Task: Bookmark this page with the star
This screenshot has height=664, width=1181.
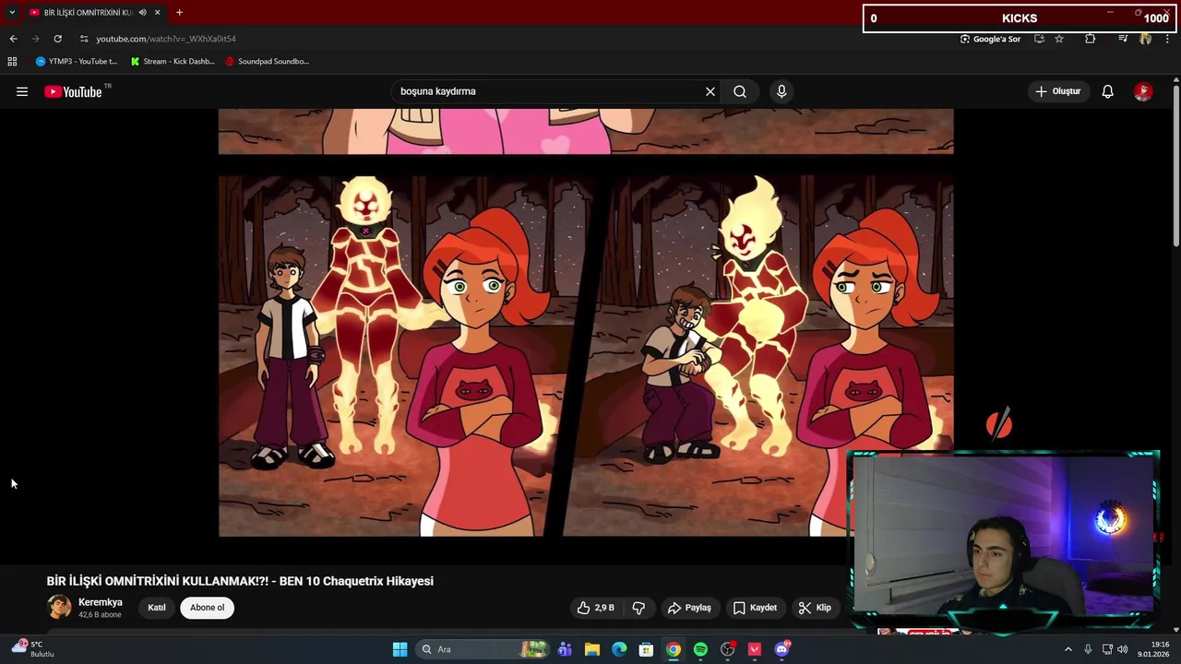Action: pyautogui.click(x=1059, y=39)
